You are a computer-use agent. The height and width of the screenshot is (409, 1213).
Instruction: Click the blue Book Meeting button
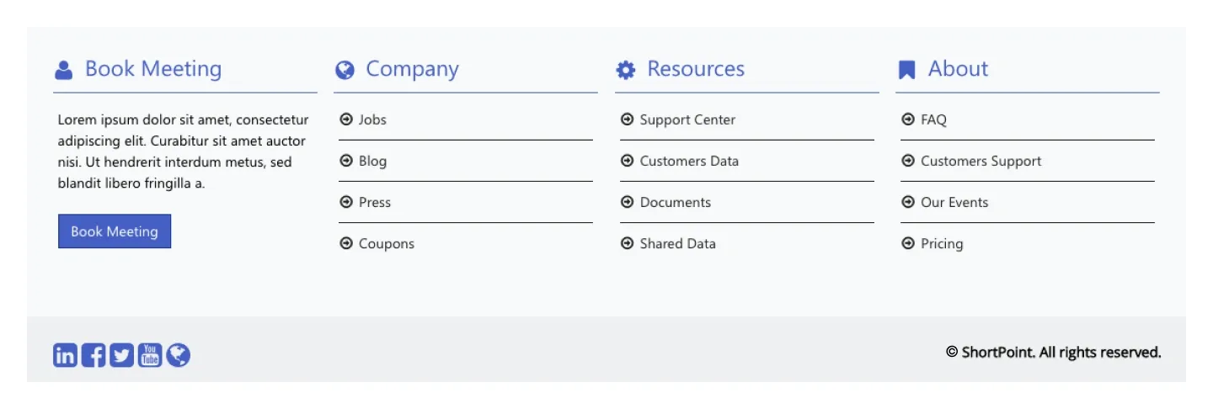(x=115, y=231)
